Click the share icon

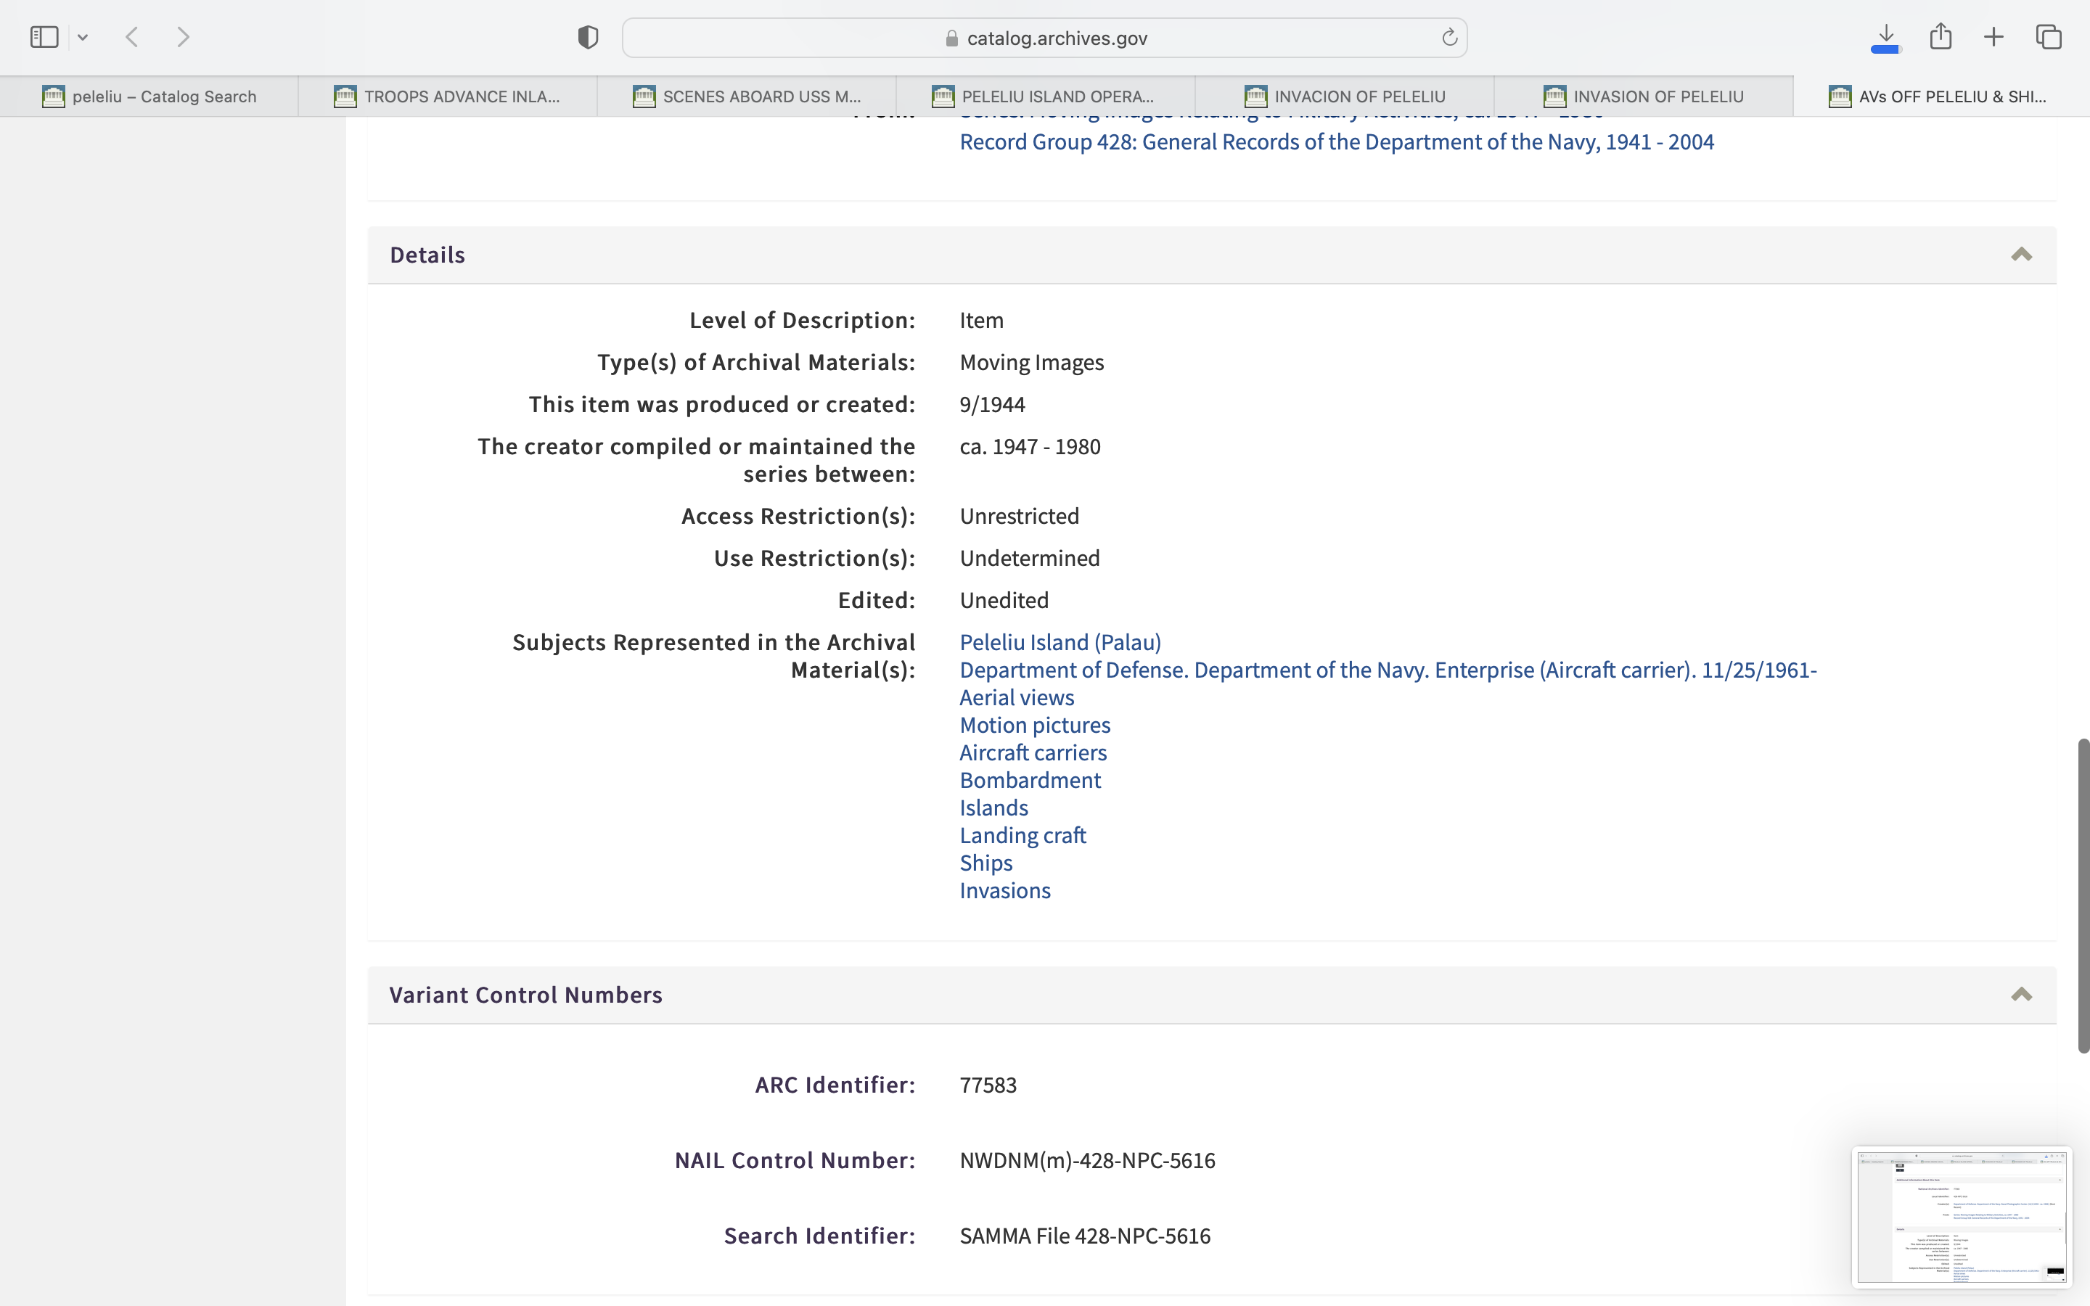[1941, 37]
